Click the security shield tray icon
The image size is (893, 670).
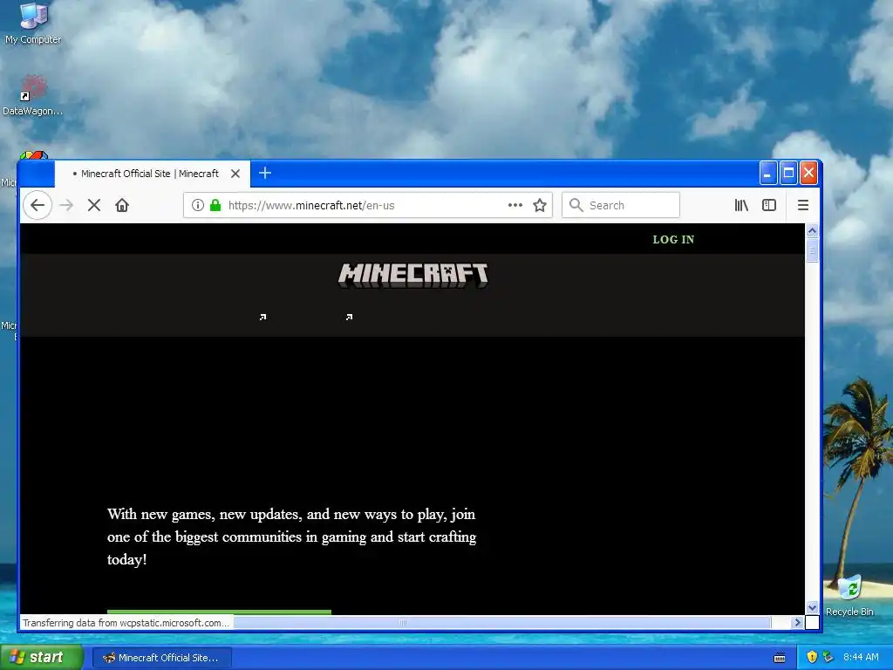point(812,658)
